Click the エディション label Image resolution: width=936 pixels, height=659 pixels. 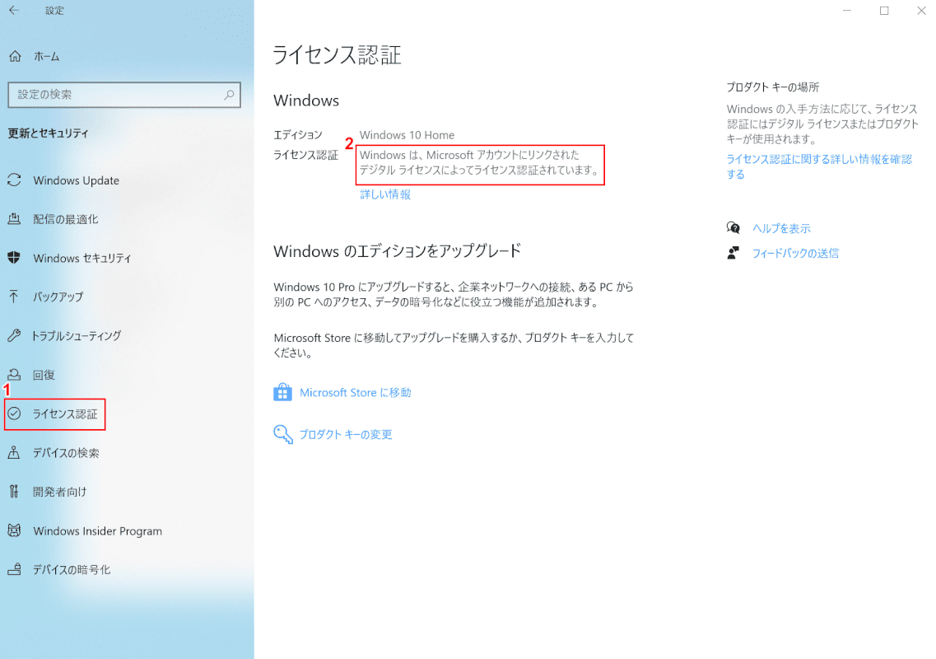click(298, 135)
